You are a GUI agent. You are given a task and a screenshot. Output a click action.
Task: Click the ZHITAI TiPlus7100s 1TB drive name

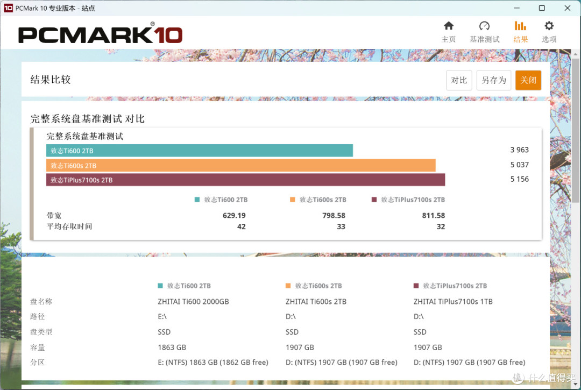pos(453,301)
